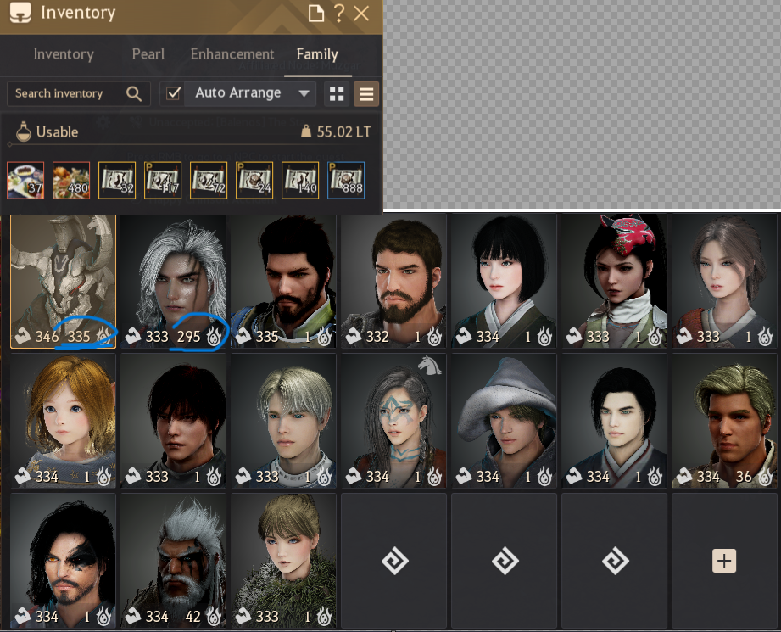Click the page icon in the Inventory header

click(316, 14)
